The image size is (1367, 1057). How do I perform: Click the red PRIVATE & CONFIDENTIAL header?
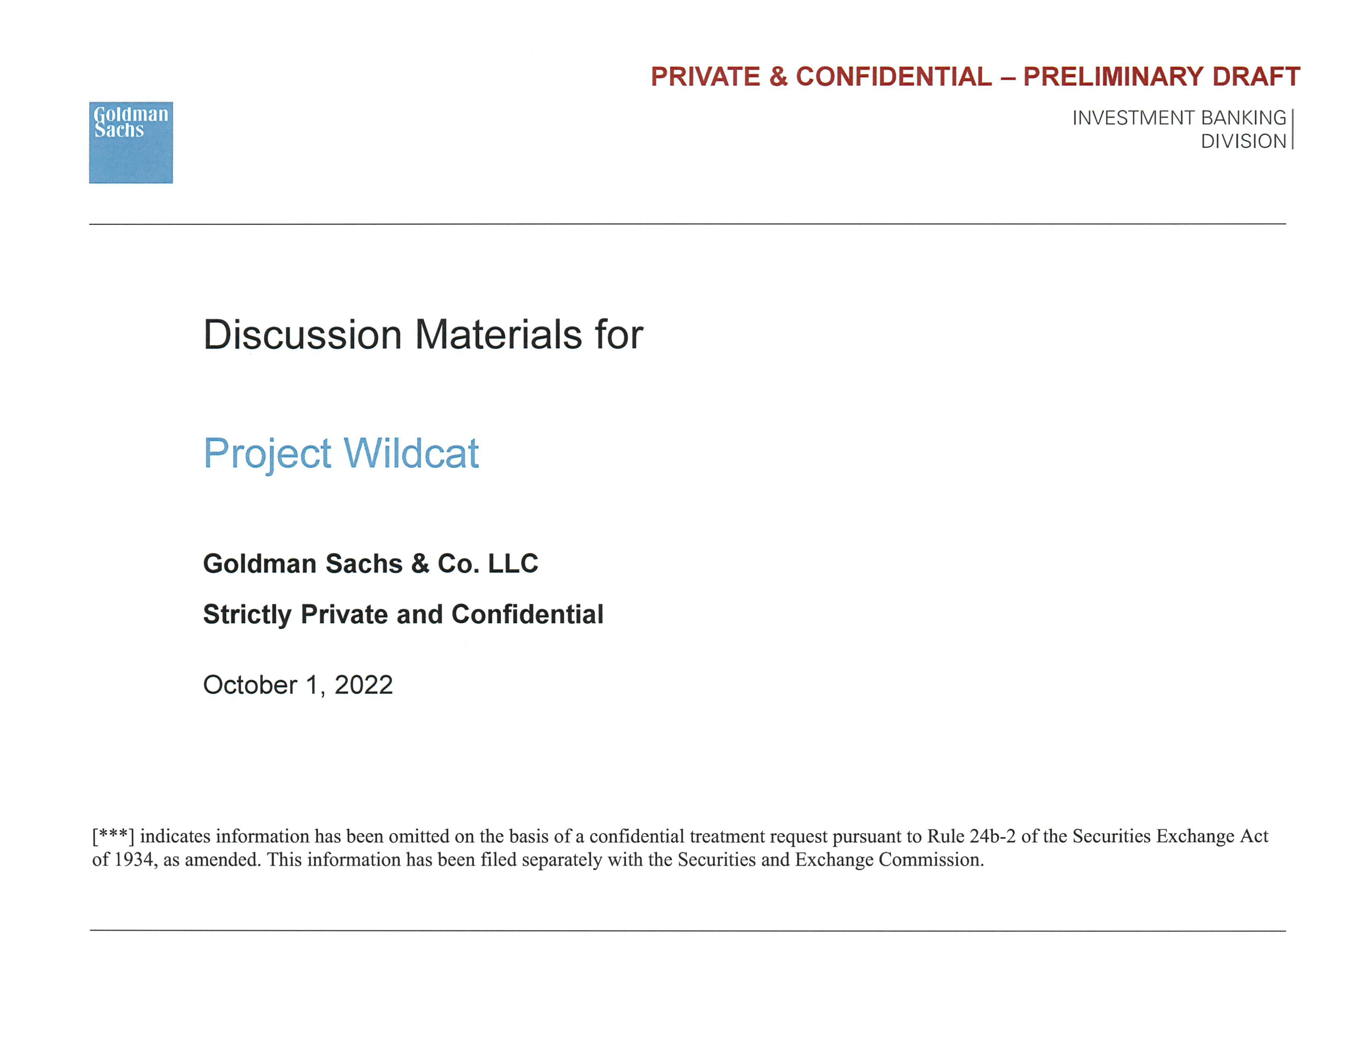pos(821,77)
